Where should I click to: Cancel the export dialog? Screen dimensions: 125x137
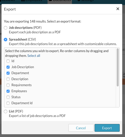81,128
